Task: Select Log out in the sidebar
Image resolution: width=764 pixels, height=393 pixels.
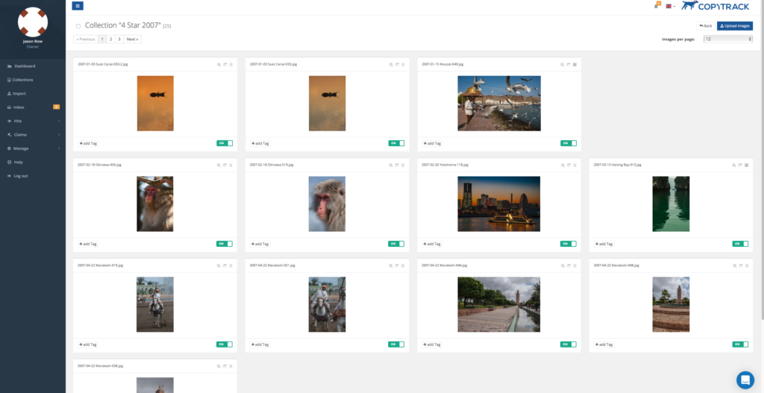Action: point(33,175)
